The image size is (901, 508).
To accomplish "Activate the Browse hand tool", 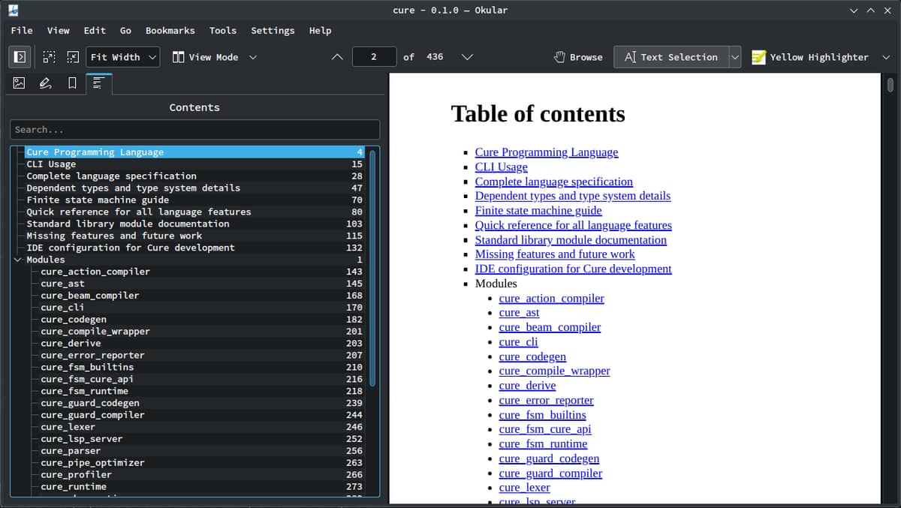I will pyautogui.click(x=578, y=57).
